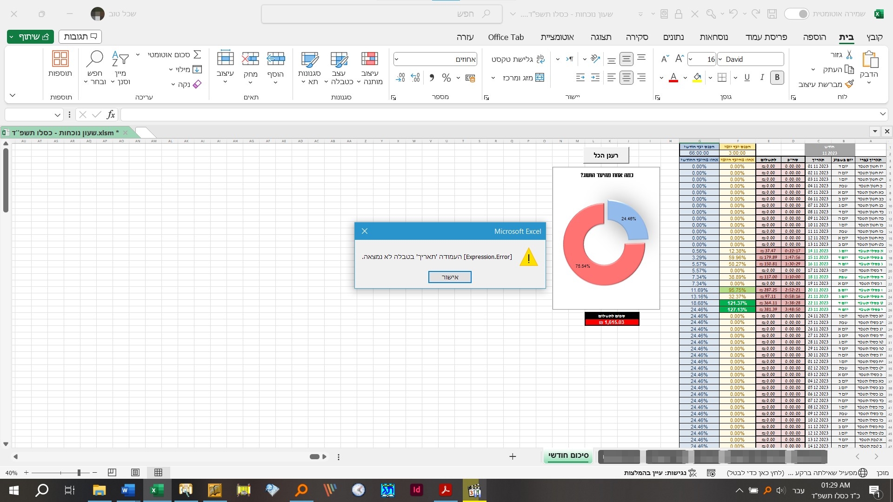Viewport: 893px width, 502px height.
Task: Select the סיכום חודשי sheet tab
Action: [x=568, y=456]
